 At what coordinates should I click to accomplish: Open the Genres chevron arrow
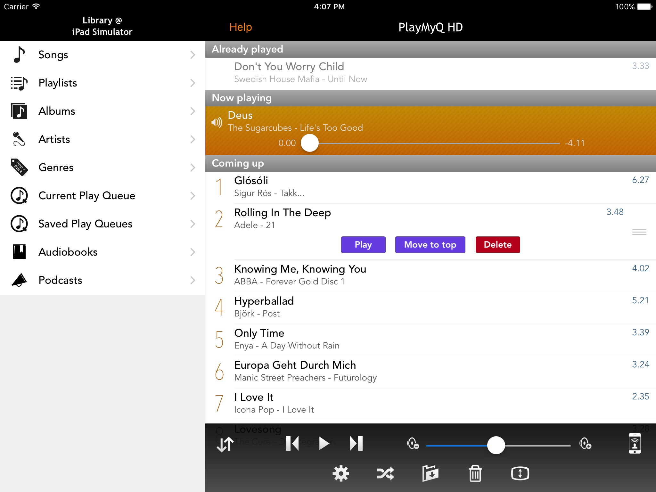(x=193, y=168)
